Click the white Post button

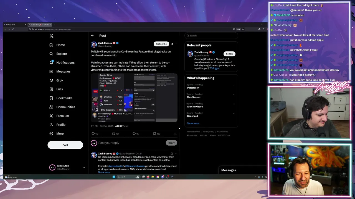65,145
